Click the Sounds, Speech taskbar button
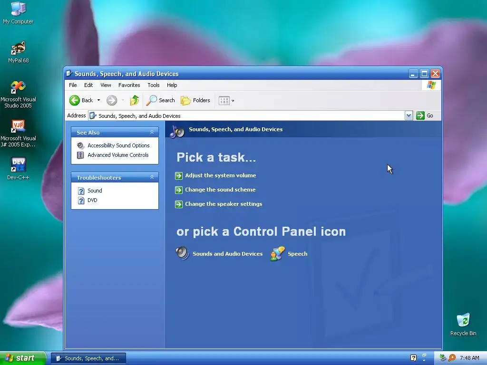This screenshot has height=365, width=487. coord(88,358)
